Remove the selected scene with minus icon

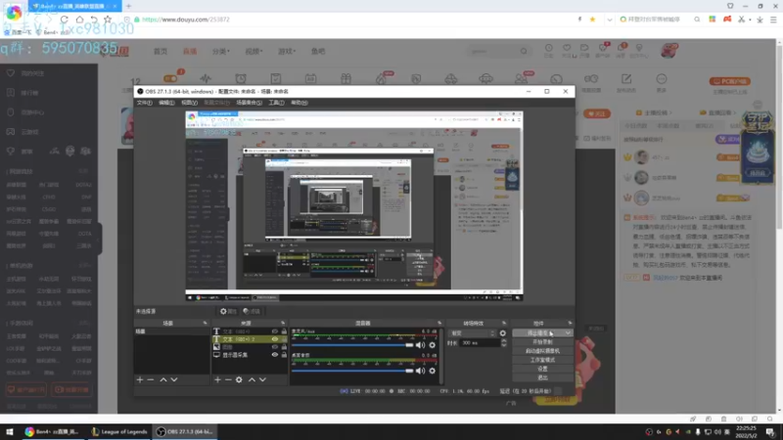[151, 379]
